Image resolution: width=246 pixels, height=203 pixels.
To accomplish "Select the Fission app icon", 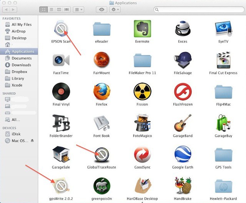I will pyautogui.click(x=142, y=92).
